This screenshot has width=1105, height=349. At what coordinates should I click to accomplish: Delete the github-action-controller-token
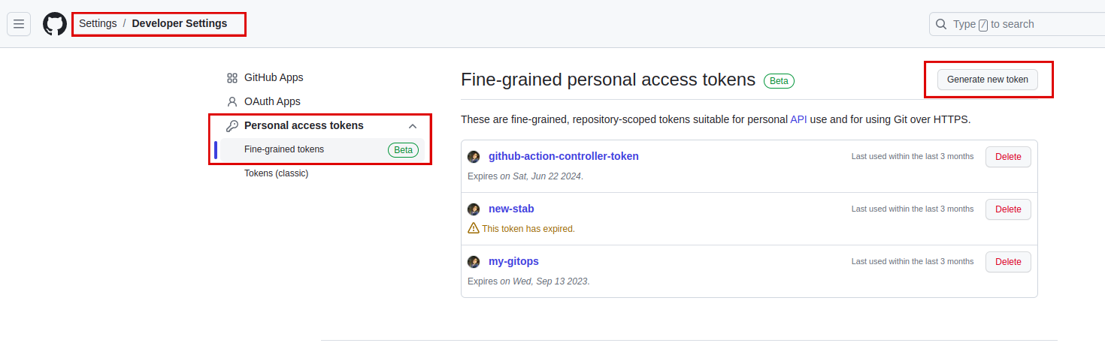(1008, 157)
